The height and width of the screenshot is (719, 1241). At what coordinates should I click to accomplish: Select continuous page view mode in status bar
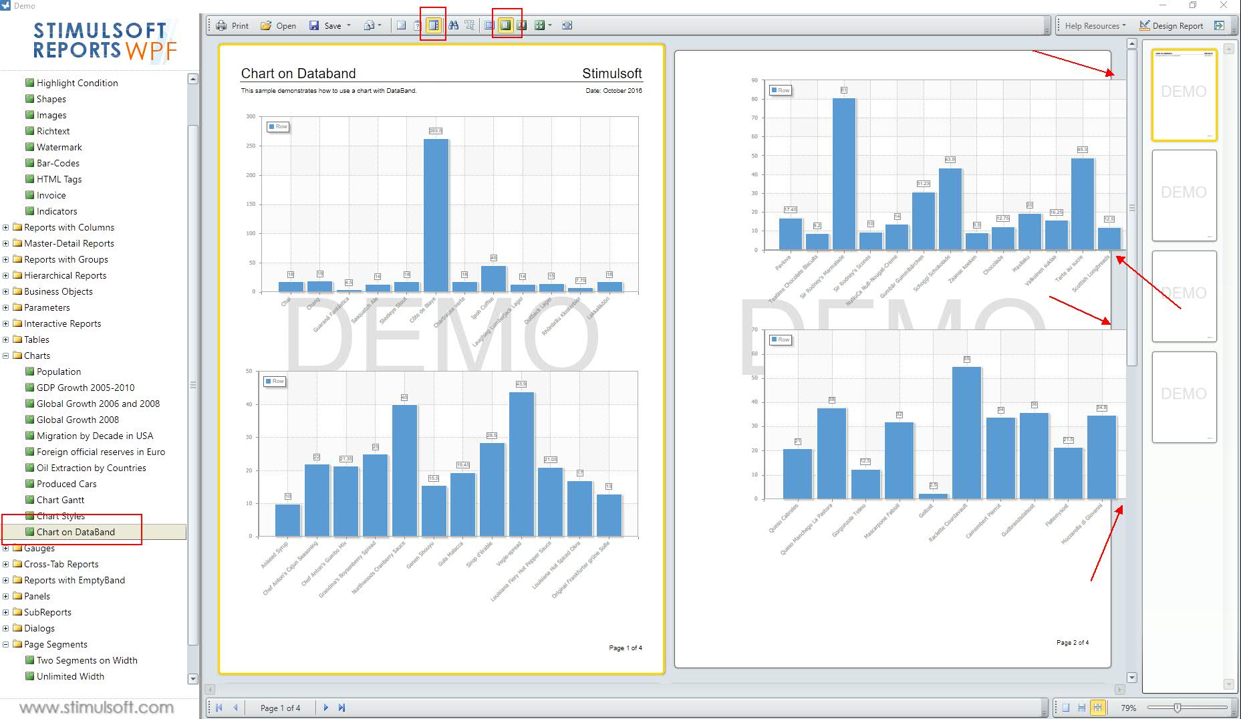click(x=1081, y=708)
